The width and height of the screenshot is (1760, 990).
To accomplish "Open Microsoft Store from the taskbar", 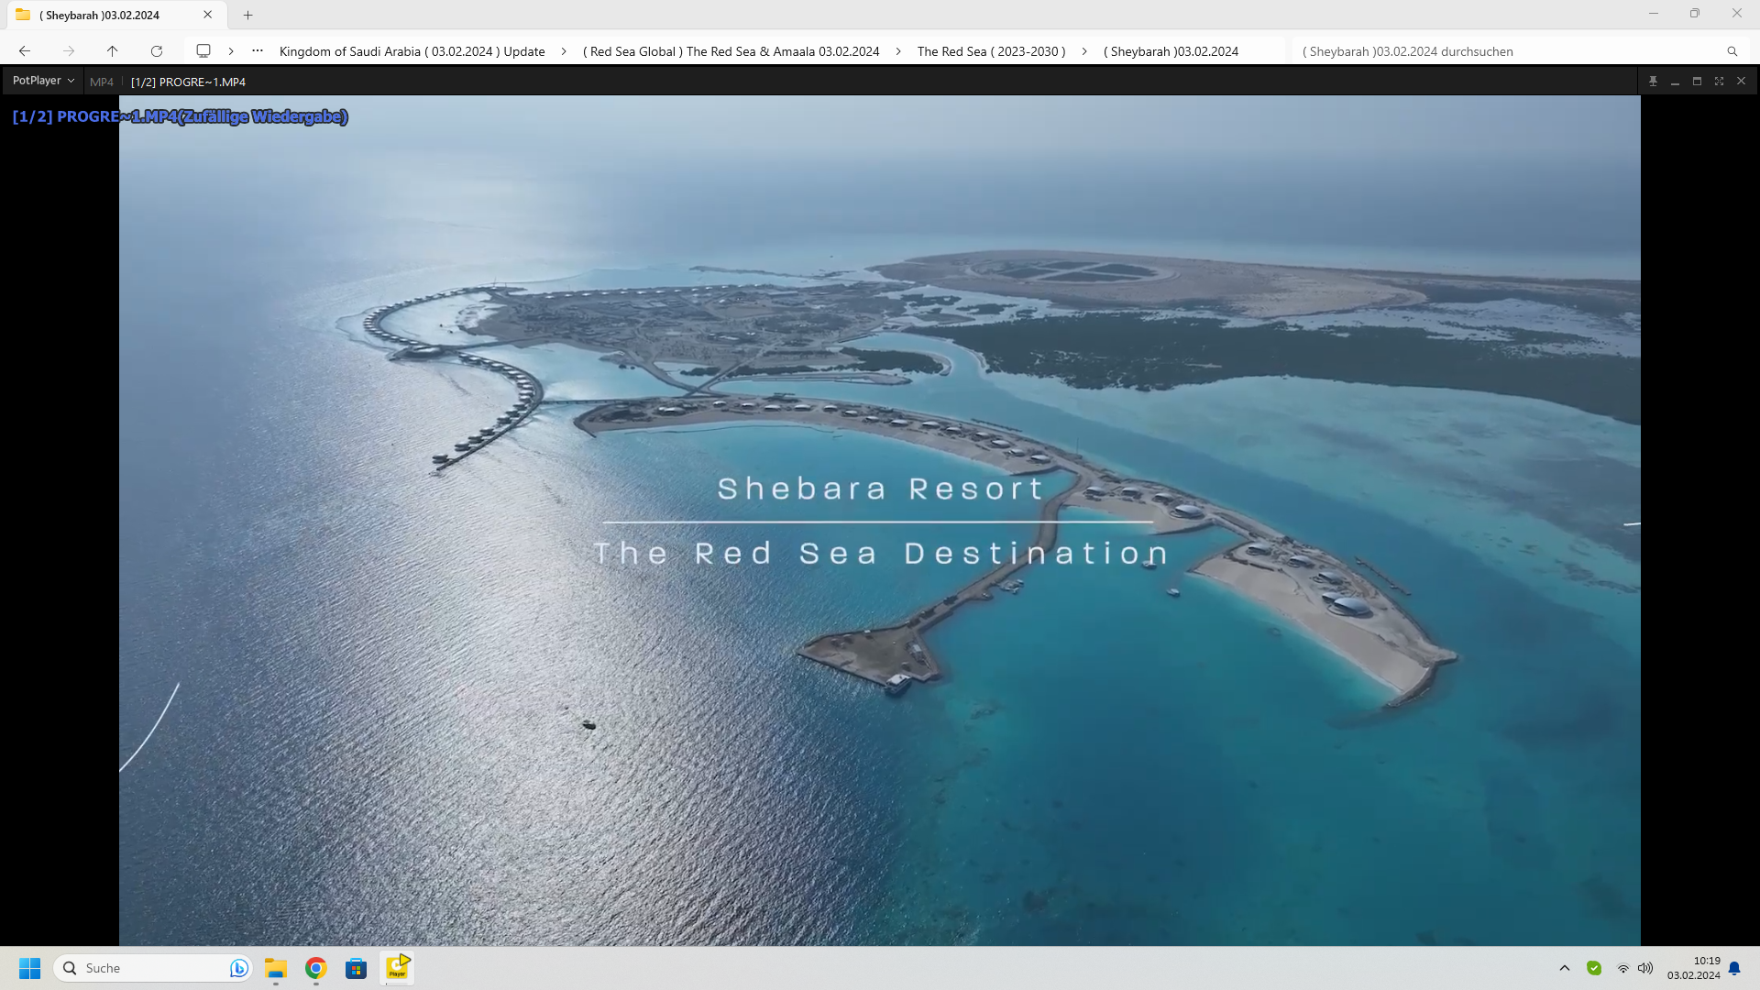I will point(357,968).
